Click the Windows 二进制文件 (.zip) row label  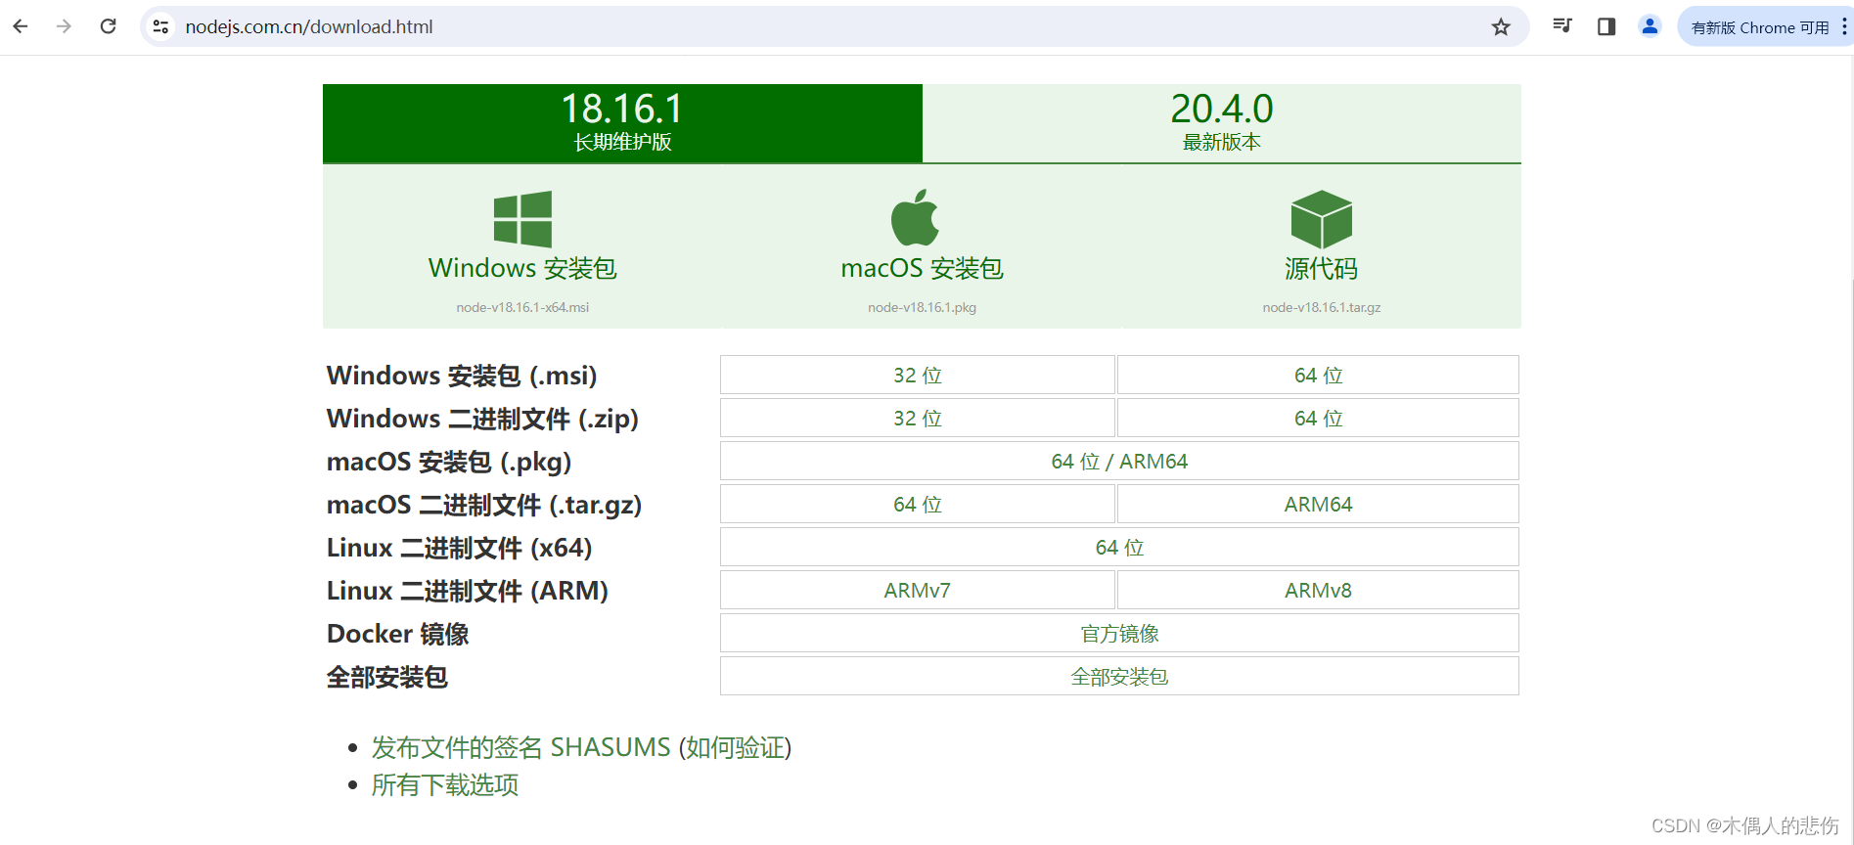(482, 419)
